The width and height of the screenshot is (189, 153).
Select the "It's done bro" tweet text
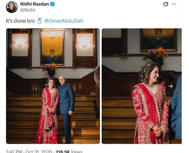(x=20, y=21)
